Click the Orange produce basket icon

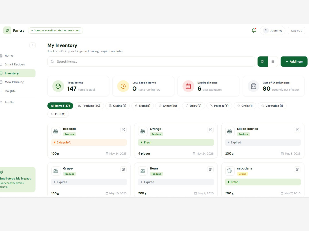pos(143,132)
